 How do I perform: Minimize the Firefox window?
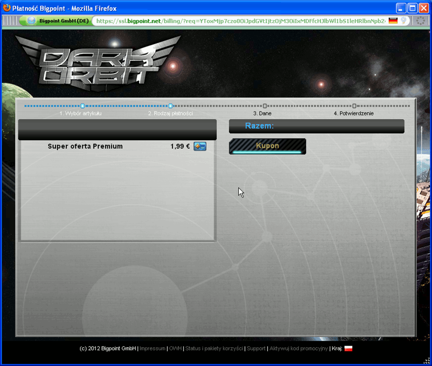401,8
